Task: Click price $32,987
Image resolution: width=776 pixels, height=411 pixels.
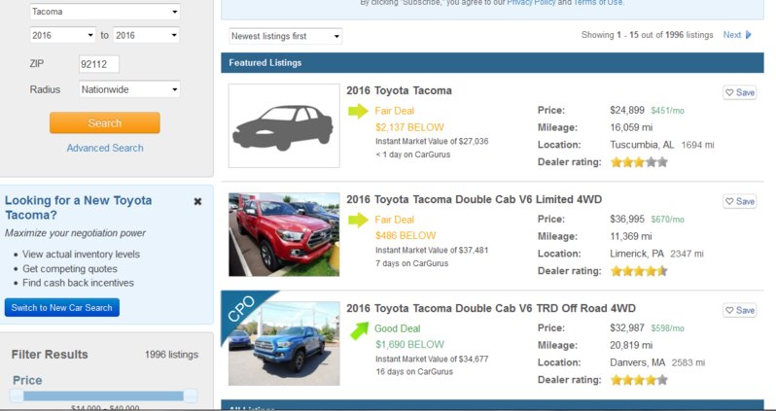Action: click(627, 327)
